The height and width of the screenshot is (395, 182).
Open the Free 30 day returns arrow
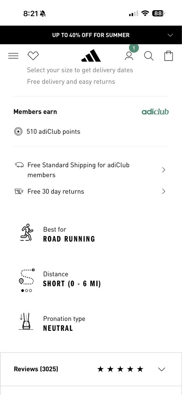coord(164,191)
